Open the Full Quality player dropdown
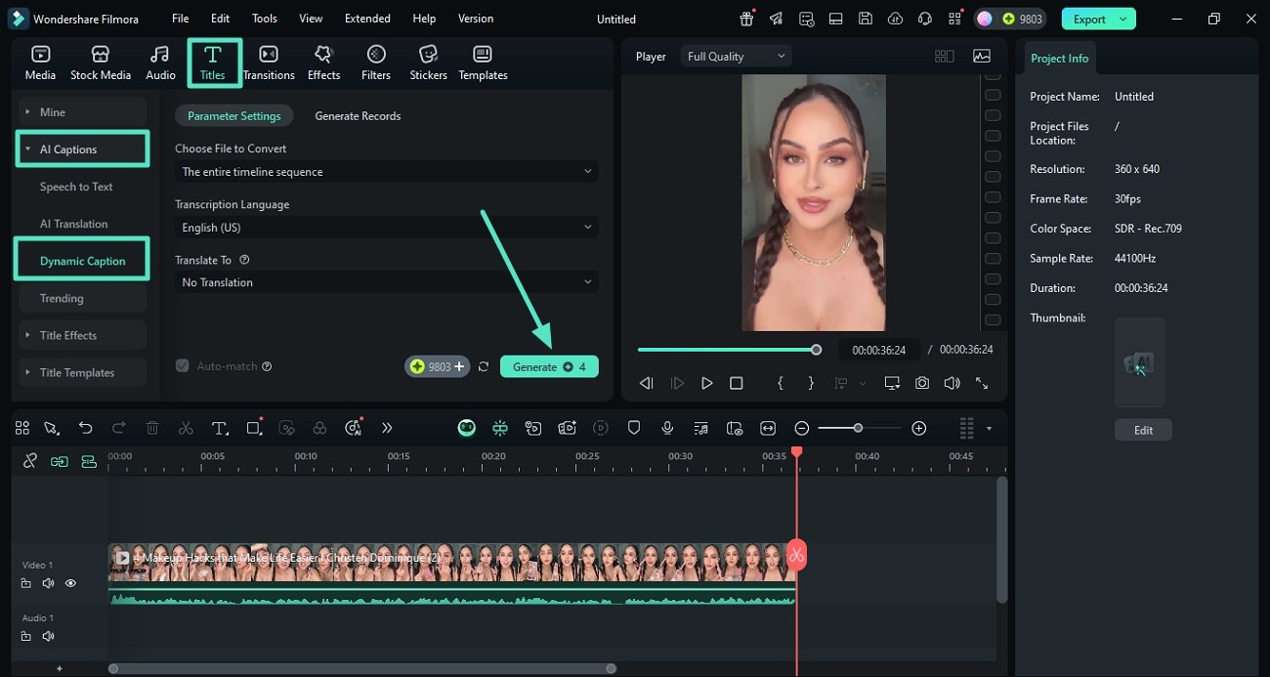Screen dimensions: 1270x677 click(736, 57)
